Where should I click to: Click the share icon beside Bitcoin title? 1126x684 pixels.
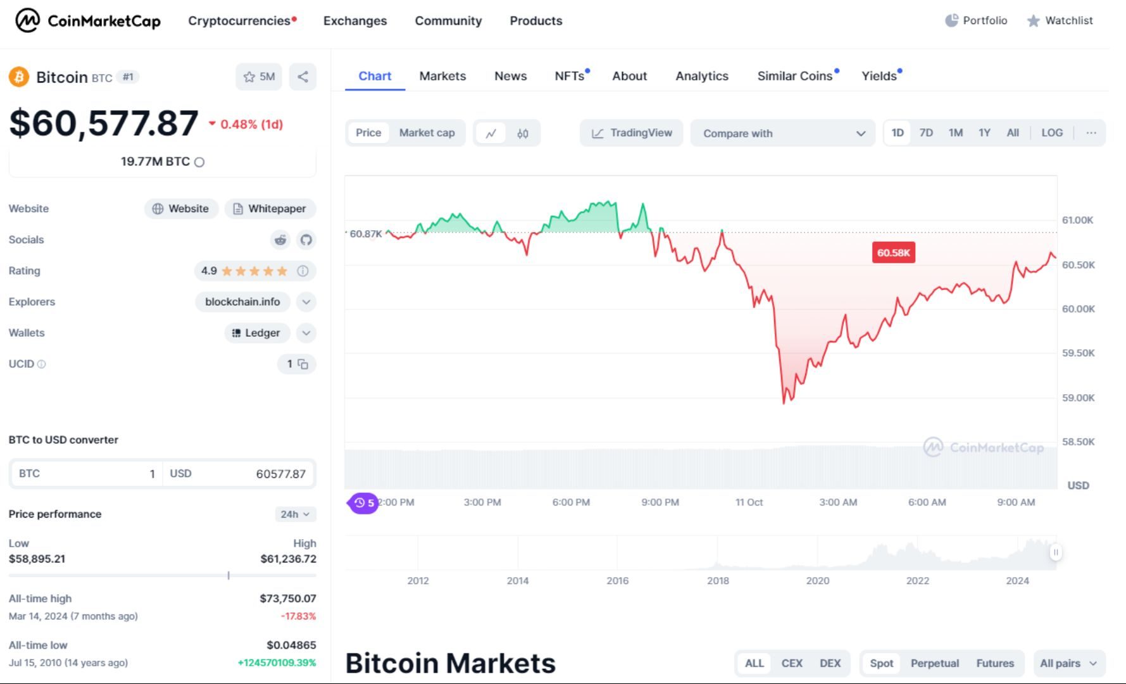[x=303, y=77]
